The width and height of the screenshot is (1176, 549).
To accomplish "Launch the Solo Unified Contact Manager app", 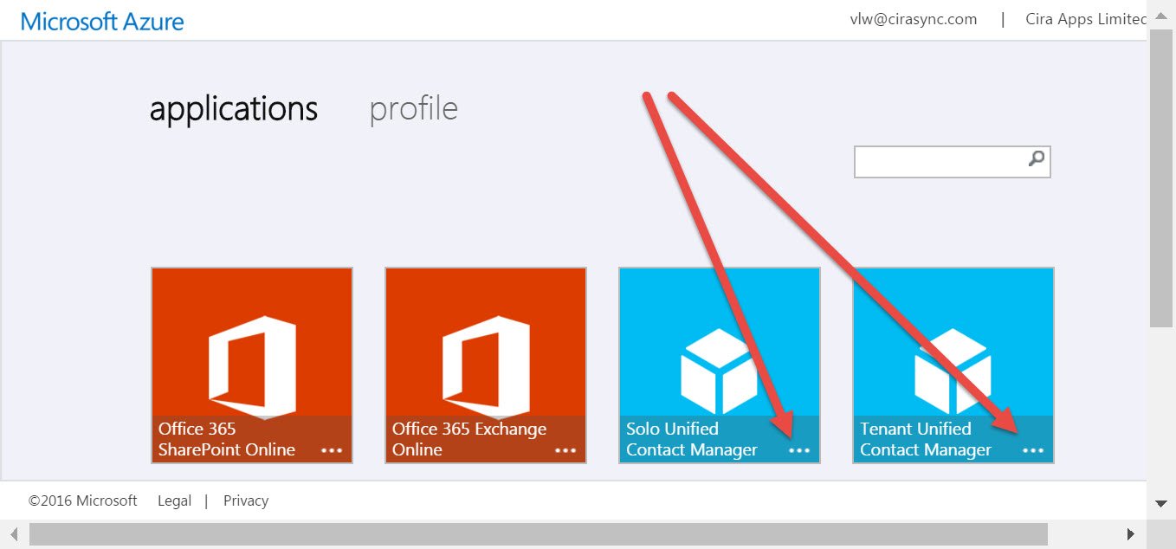I will tap(720, 365).
